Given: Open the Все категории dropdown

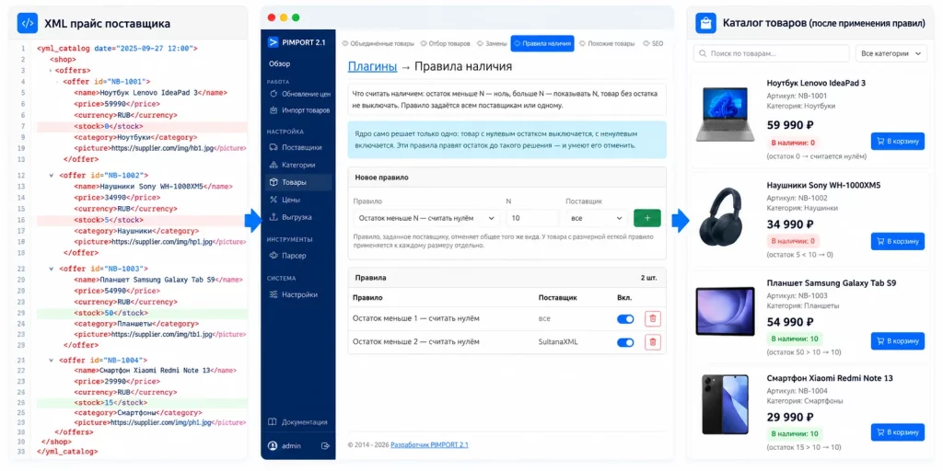Looking at the screenshot, I should pos(891,53).
